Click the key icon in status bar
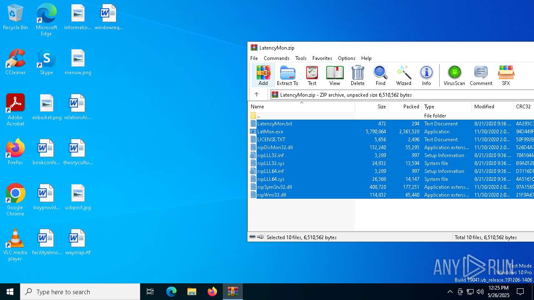The width and height of the screenshot is (534, 300). (x=260, y=237)
